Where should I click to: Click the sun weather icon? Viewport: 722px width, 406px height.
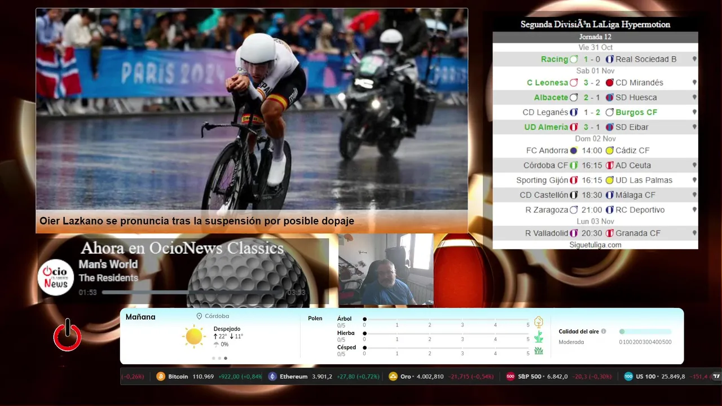(x=194, y=337)
